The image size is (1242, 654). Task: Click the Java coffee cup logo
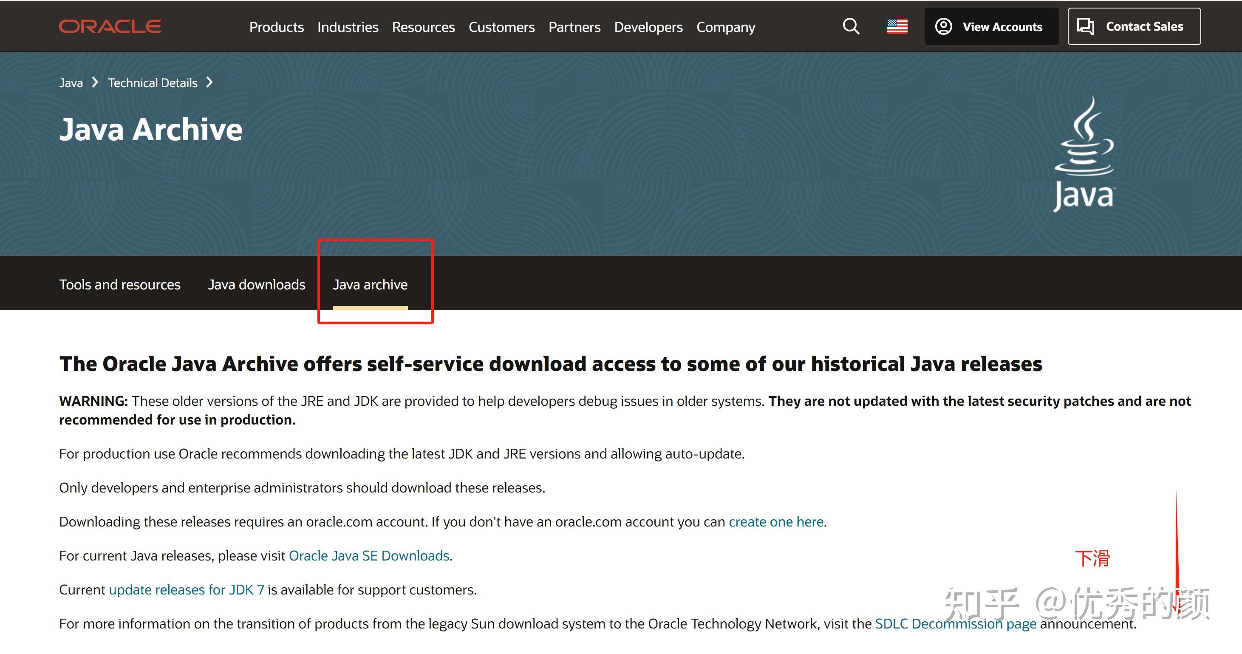click(1084, 154)
